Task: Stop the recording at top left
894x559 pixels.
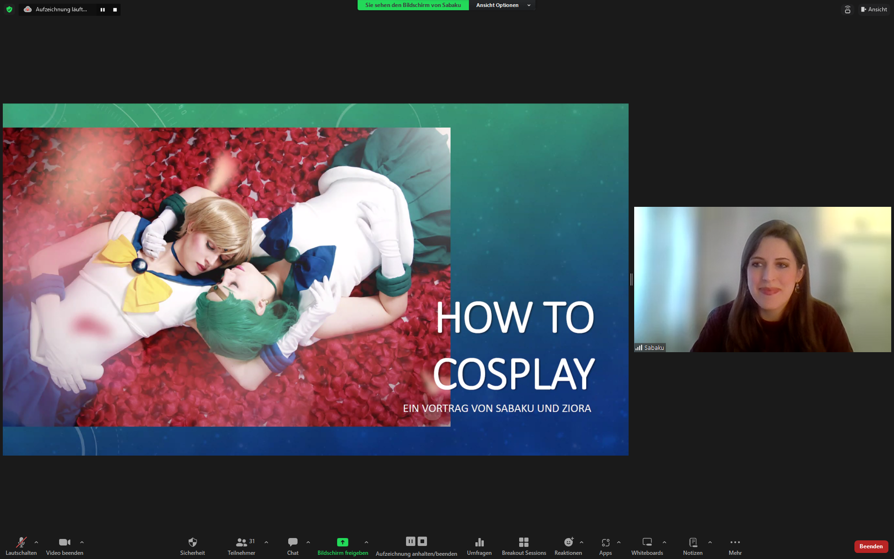Action: click(115, 9)
